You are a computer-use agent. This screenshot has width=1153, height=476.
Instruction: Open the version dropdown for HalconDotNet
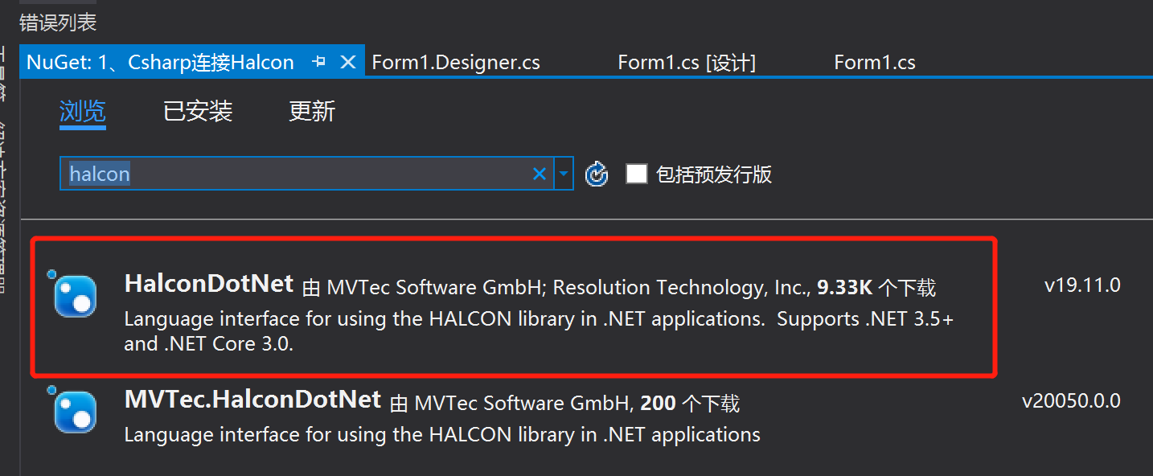point(1081,284)
